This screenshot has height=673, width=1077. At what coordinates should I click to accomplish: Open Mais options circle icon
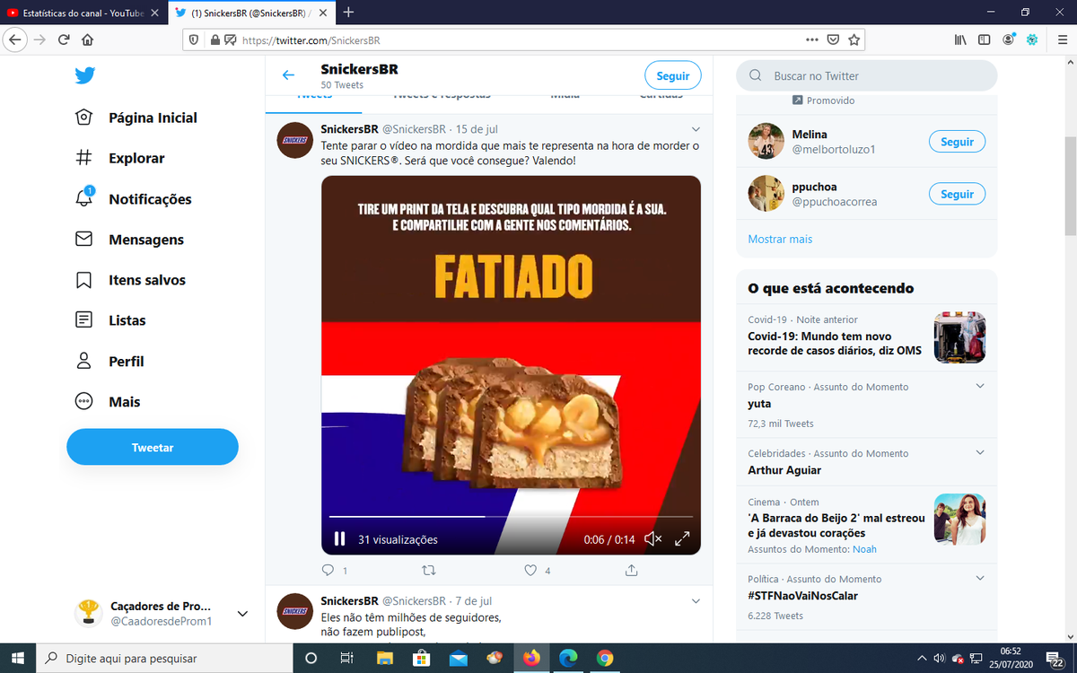83,402
